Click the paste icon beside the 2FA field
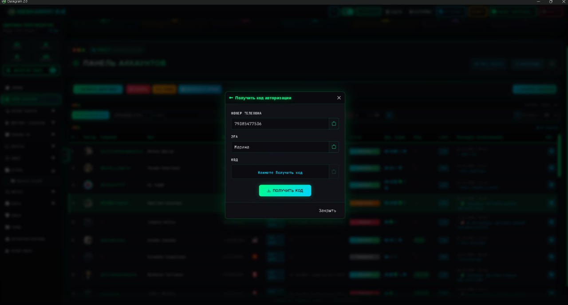 (x=334, y=147)
